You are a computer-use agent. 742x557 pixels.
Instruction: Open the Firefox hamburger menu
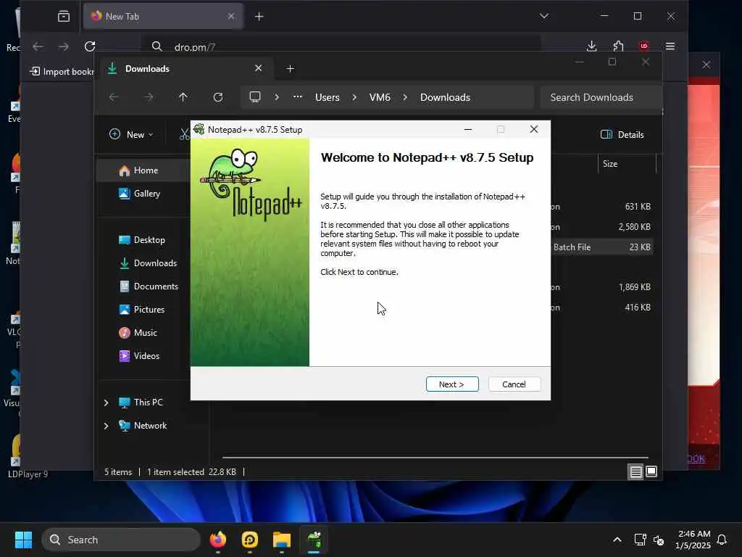tap(670, 46)
